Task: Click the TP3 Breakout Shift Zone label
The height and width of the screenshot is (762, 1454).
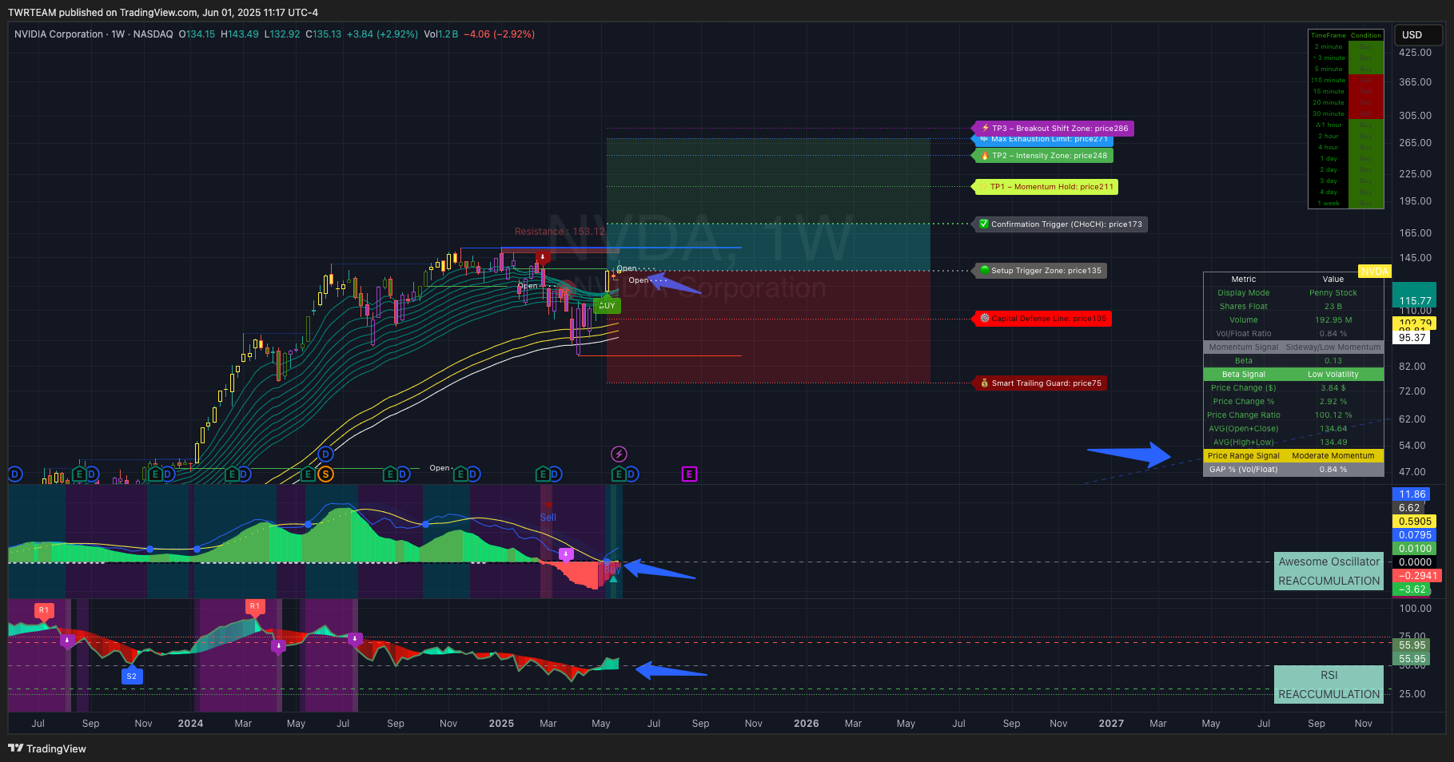Action: pyautogui.click(x=1054, y=129)
